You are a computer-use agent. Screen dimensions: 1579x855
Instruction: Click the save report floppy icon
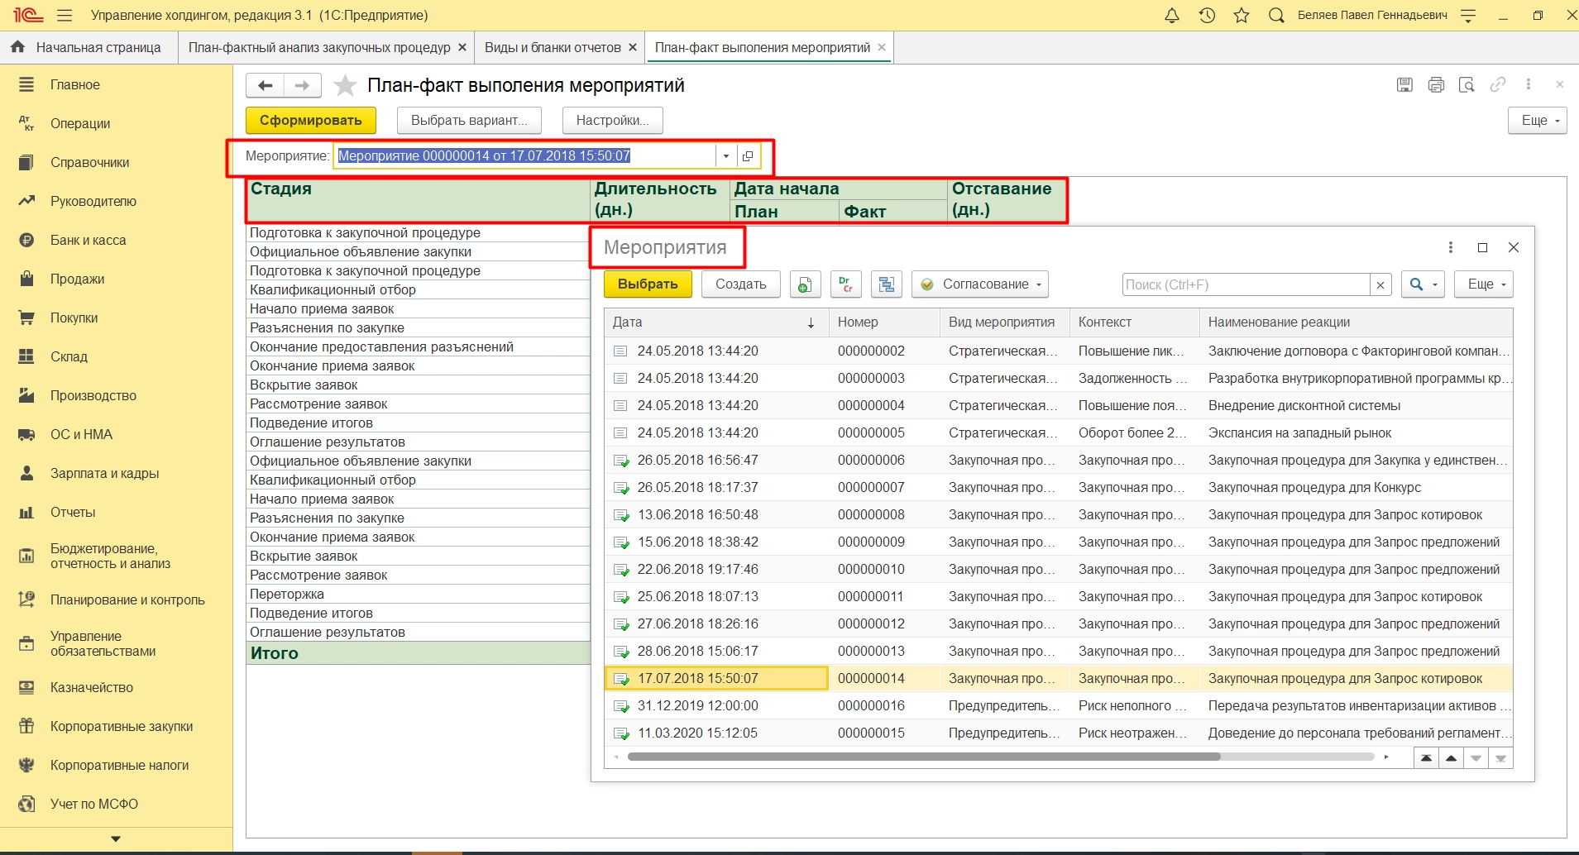(x=1404, y=85)
